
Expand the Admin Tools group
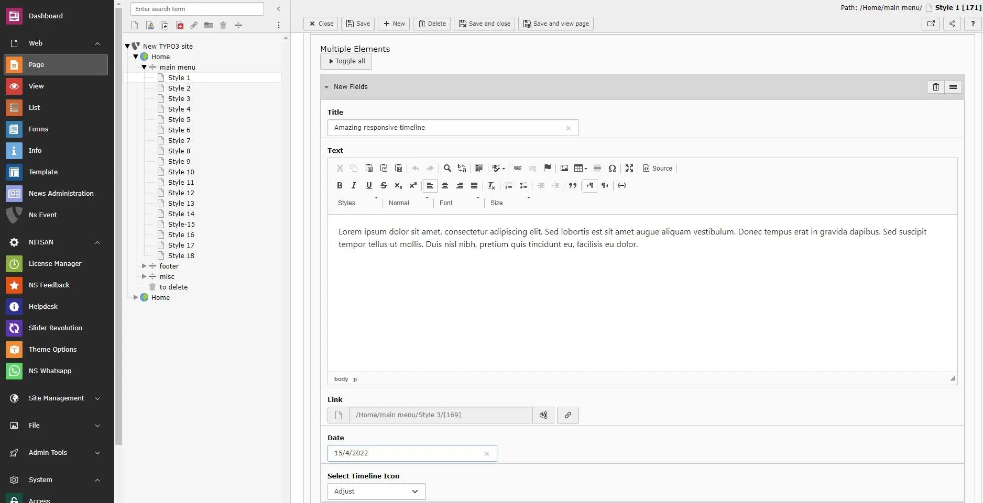97,453
